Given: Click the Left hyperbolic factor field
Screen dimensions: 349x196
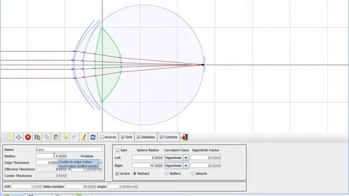Looking at the screenshot, I should coord(206,158).
